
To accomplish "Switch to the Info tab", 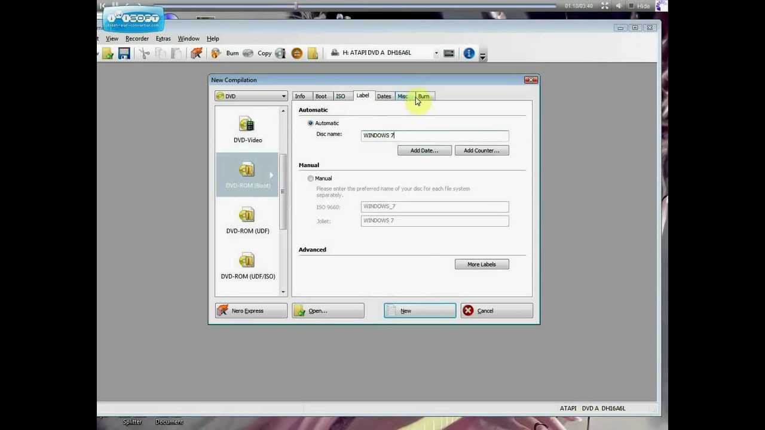I will 300,96.
